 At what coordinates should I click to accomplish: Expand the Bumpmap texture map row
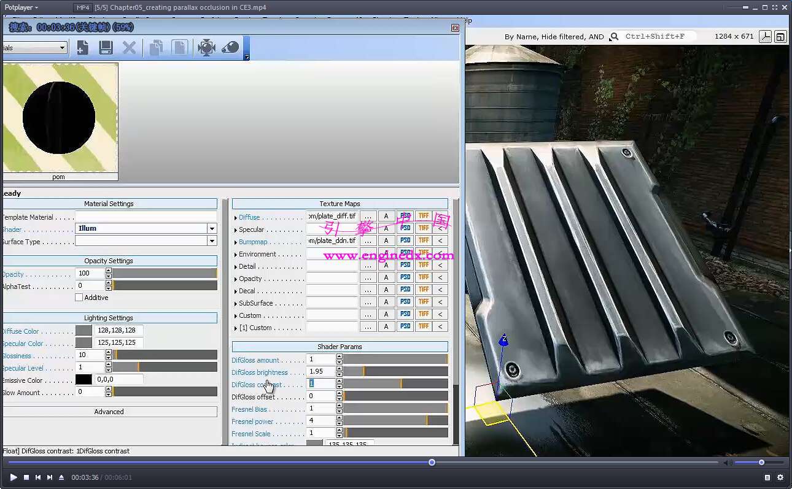[236, 242]
